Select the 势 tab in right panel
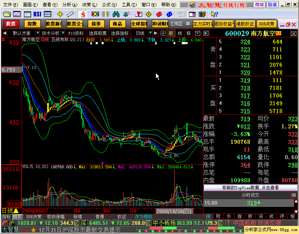The height and width of the screenshot is (234, 299). [x=250, y=216]
